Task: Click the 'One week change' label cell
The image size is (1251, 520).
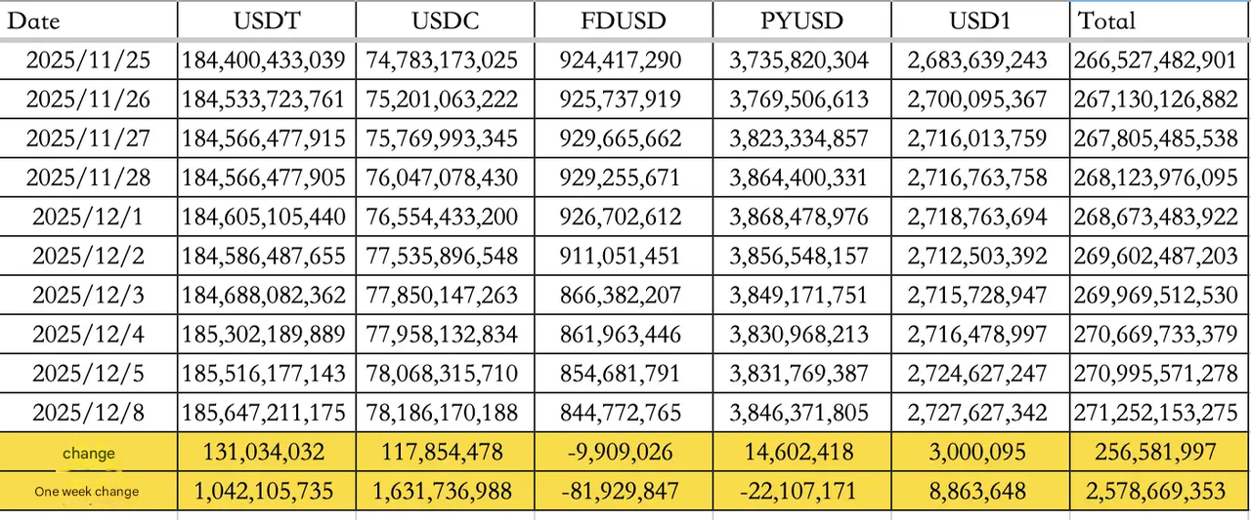Action: pyautogui.click(x=88, y=492)
